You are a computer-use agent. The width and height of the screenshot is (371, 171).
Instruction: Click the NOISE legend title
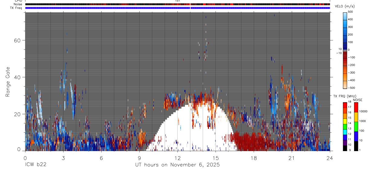pos(357,100)
